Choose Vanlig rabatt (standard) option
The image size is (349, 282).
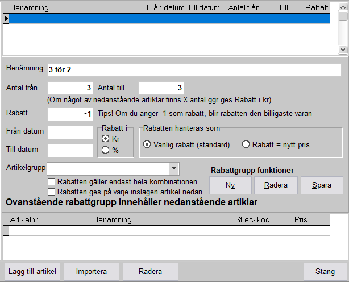pyautogui.click(x=147, y=144)
